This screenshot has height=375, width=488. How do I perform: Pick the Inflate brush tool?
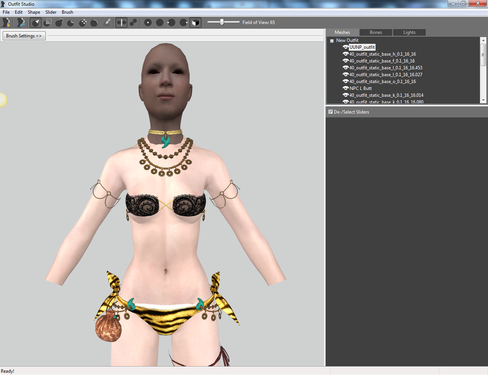coord(59,22)
